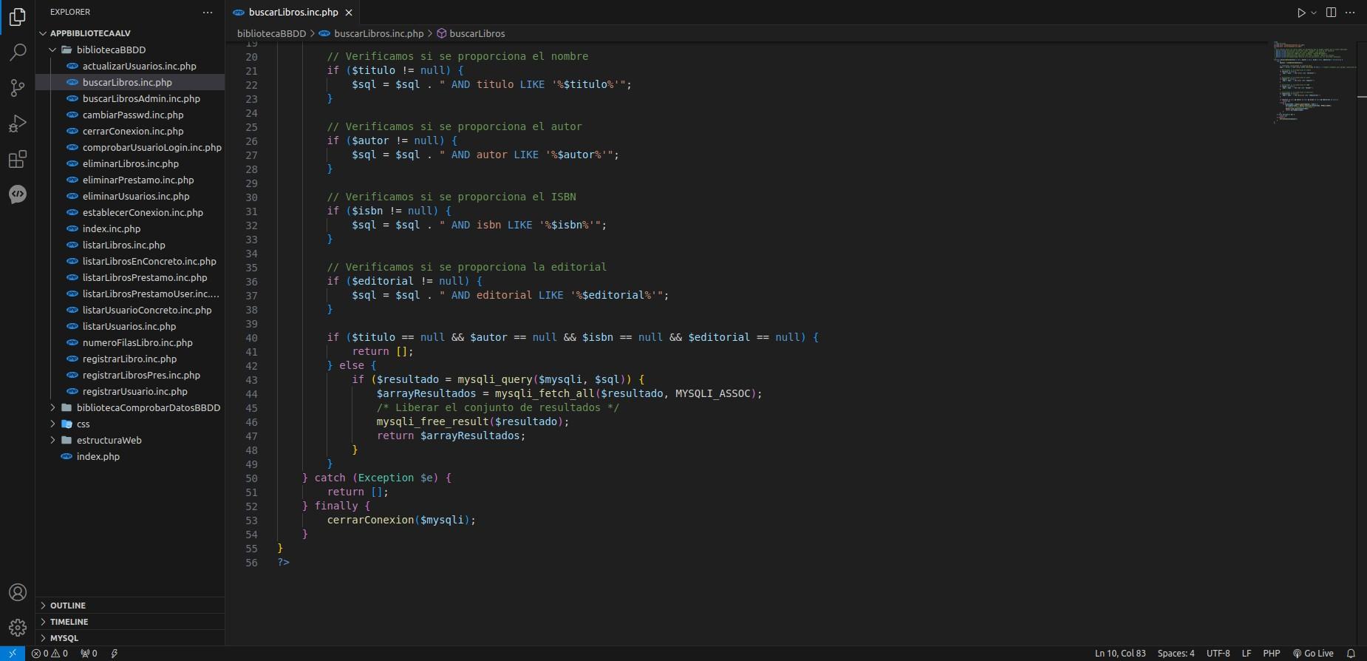Open root index.php file
The height and width of the screenshot is (661, 1367).
130,456
